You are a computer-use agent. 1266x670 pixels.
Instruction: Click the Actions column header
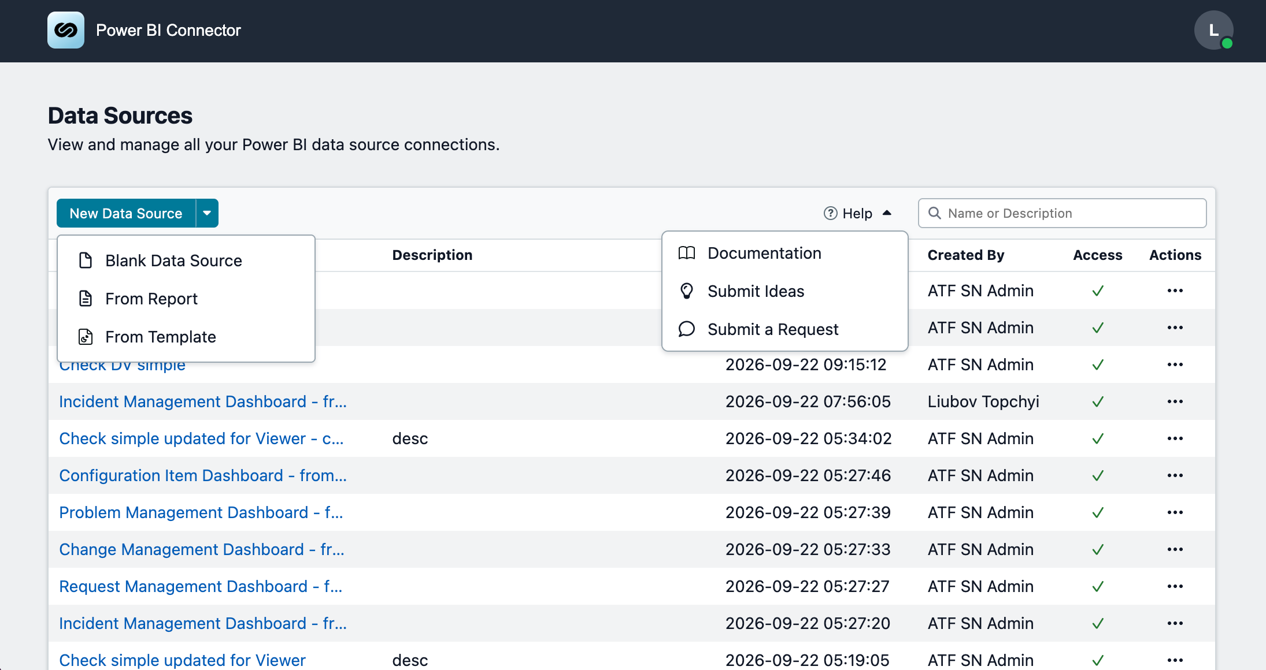pos(1175,255)
